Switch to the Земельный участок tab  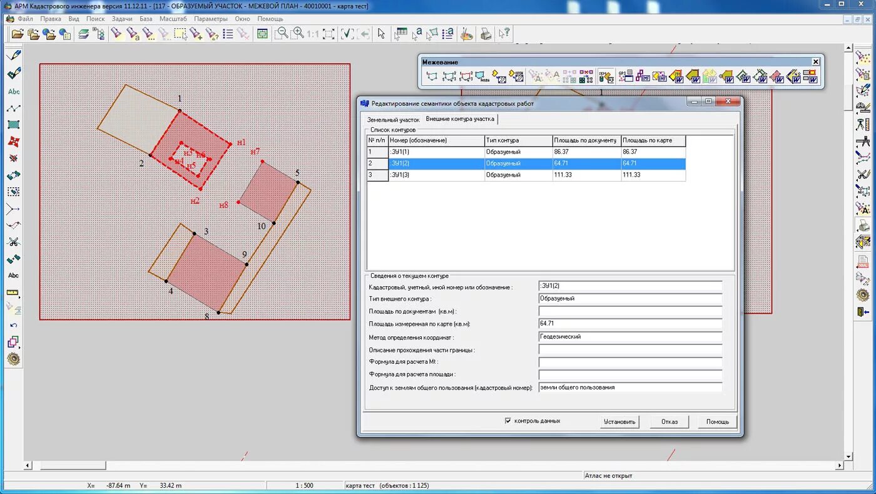point(393,120)
